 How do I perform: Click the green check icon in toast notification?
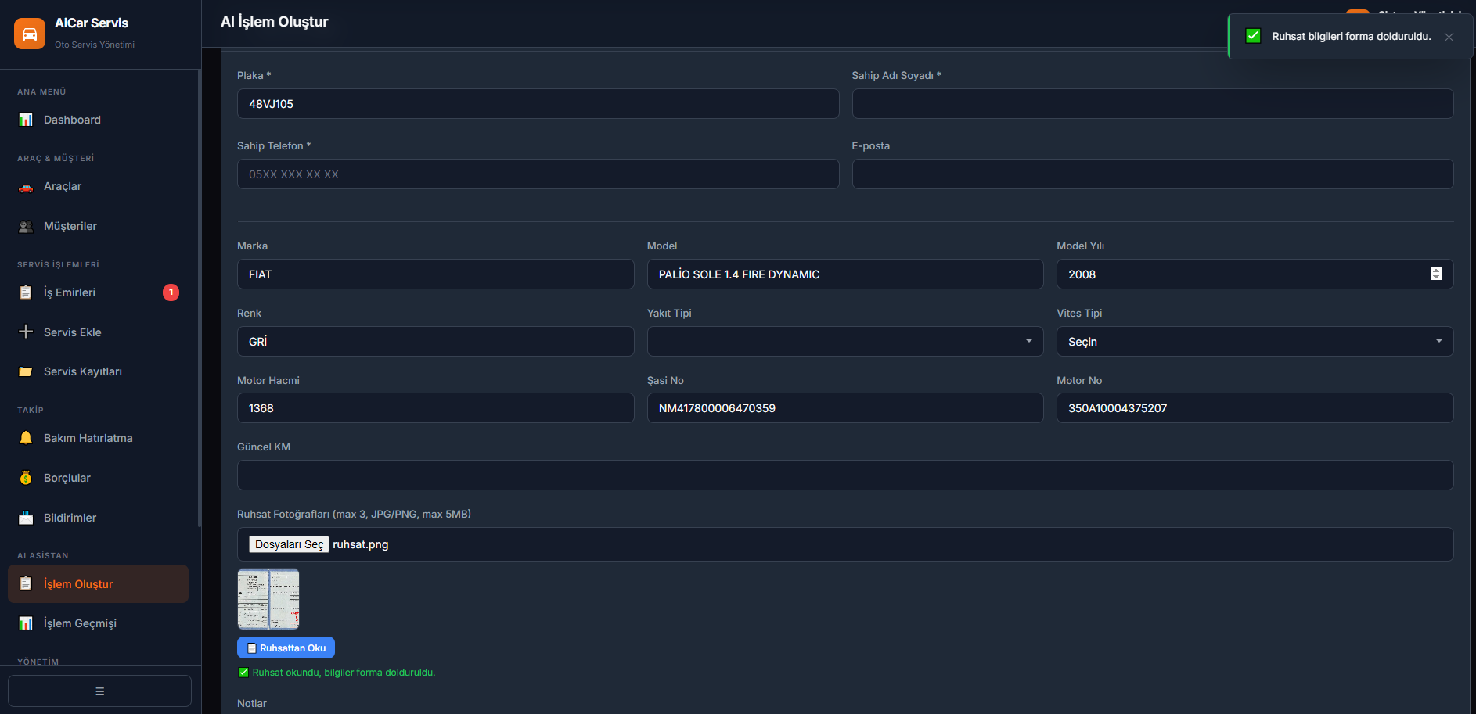pos(1253,36)
